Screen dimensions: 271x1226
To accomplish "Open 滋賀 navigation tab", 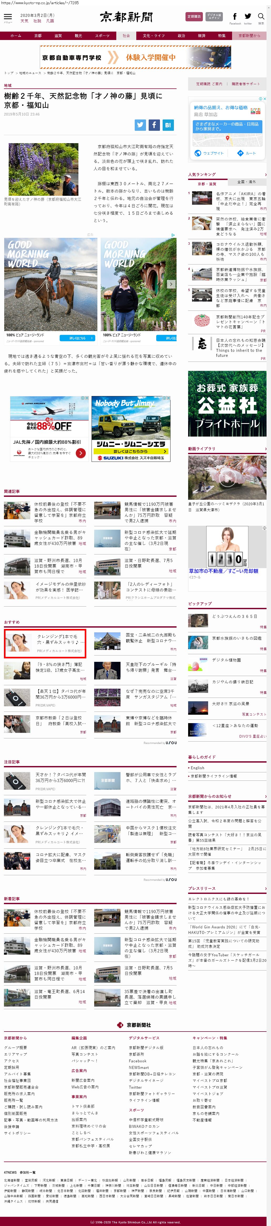I will [58, 36].
